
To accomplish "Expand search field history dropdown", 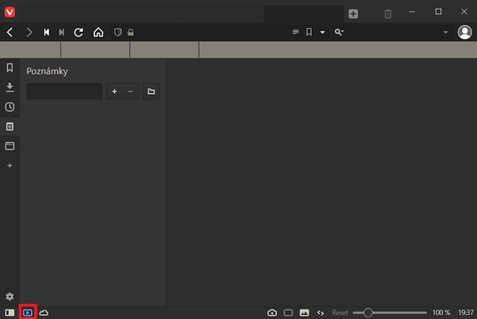I will click(x=445, y=33).
